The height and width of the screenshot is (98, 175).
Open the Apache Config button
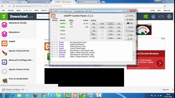click(110, 24)
